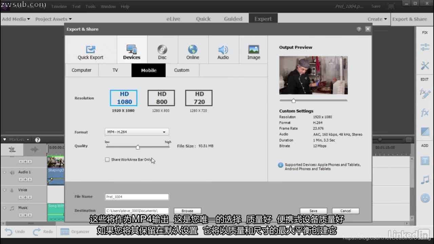Click the File Name input field
This screenshot has width=434, height=244.
click(137, 197)
